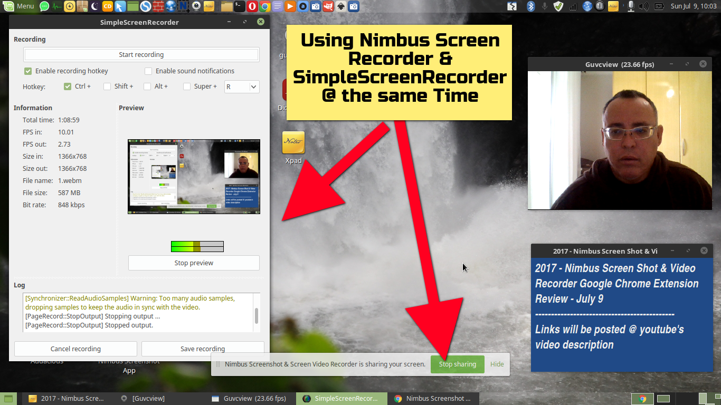Open the system monitor pulse graph icon

(x=57, y=6)
